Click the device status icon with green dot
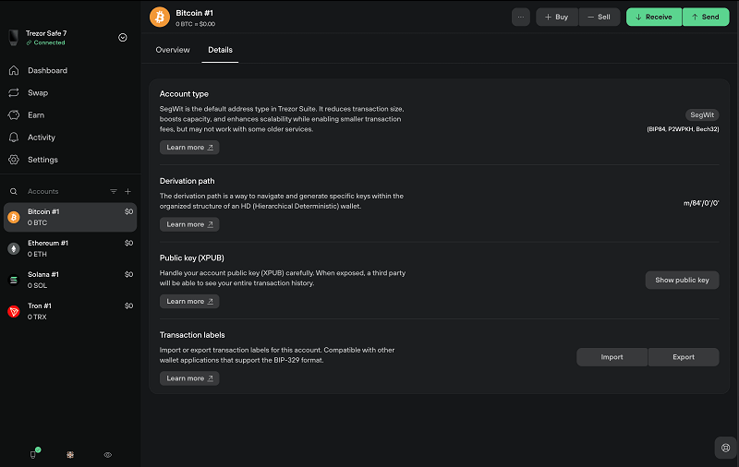This screenshot has height=467, width=739. (33, 454)
